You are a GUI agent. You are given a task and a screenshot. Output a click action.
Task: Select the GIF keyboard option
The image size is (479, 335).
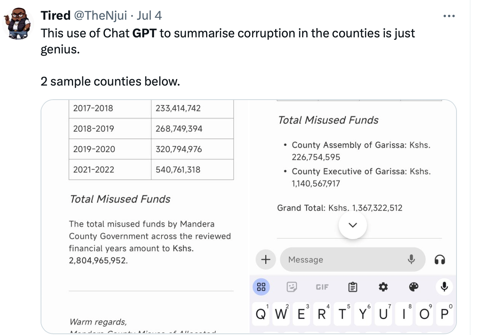tap(322, 287)
